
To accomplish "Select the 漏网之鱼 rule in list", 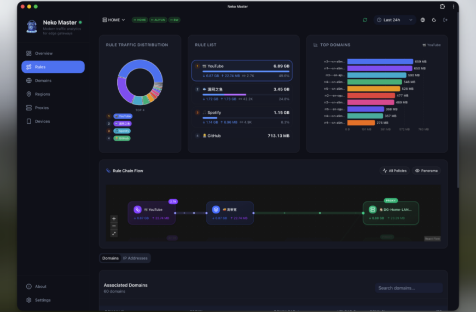I will [x=242, y=94].
